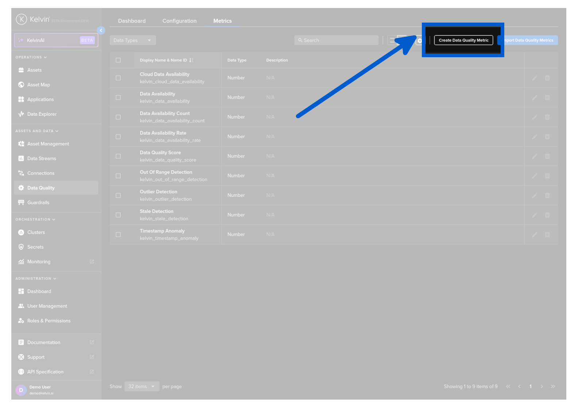Delete the Timestamp Anomaly metric
The height and width of the screenshot is (408, 578).
547,235
